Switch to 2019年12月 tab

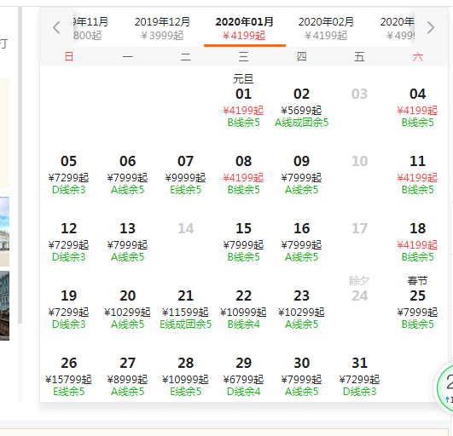[162, 28]
